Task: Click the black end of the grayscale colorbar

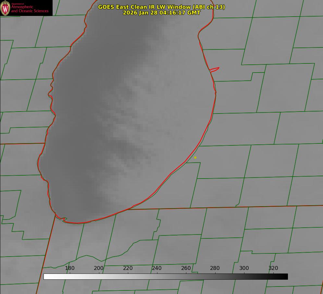Action: [285, 276]
